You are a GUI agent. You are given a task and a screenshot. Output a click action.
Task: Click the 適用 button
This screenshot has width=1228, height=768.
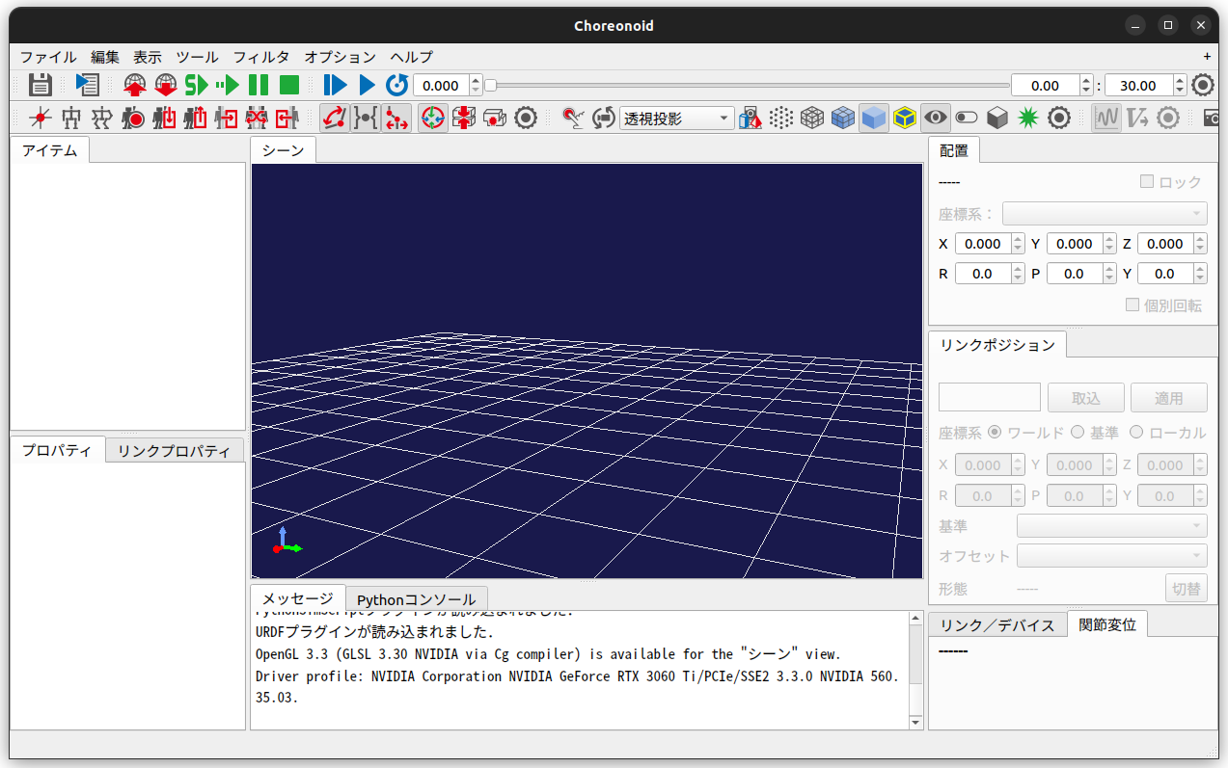point(1168,397)
